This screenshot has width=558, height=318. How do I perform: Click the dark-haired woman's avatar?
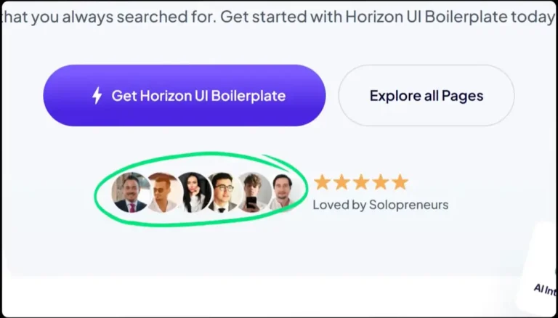point(194,192)
